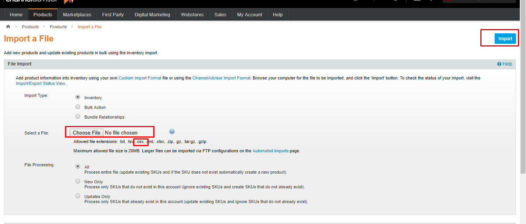Image resolution: width=526 pixels, height=224 pixels.
Task: Click the 'No file chosen' text
Action: coord(121,133)
